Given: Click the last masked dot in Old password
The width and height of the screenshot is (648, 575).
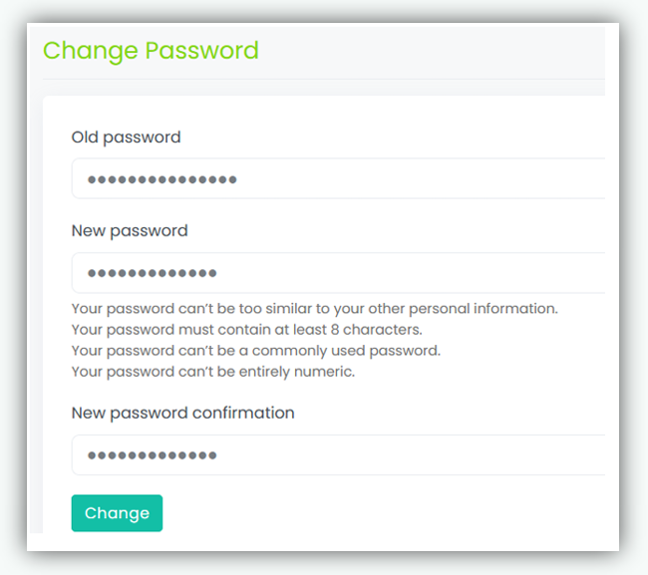Looking at the screenshot, I should [x=232, y=179].
